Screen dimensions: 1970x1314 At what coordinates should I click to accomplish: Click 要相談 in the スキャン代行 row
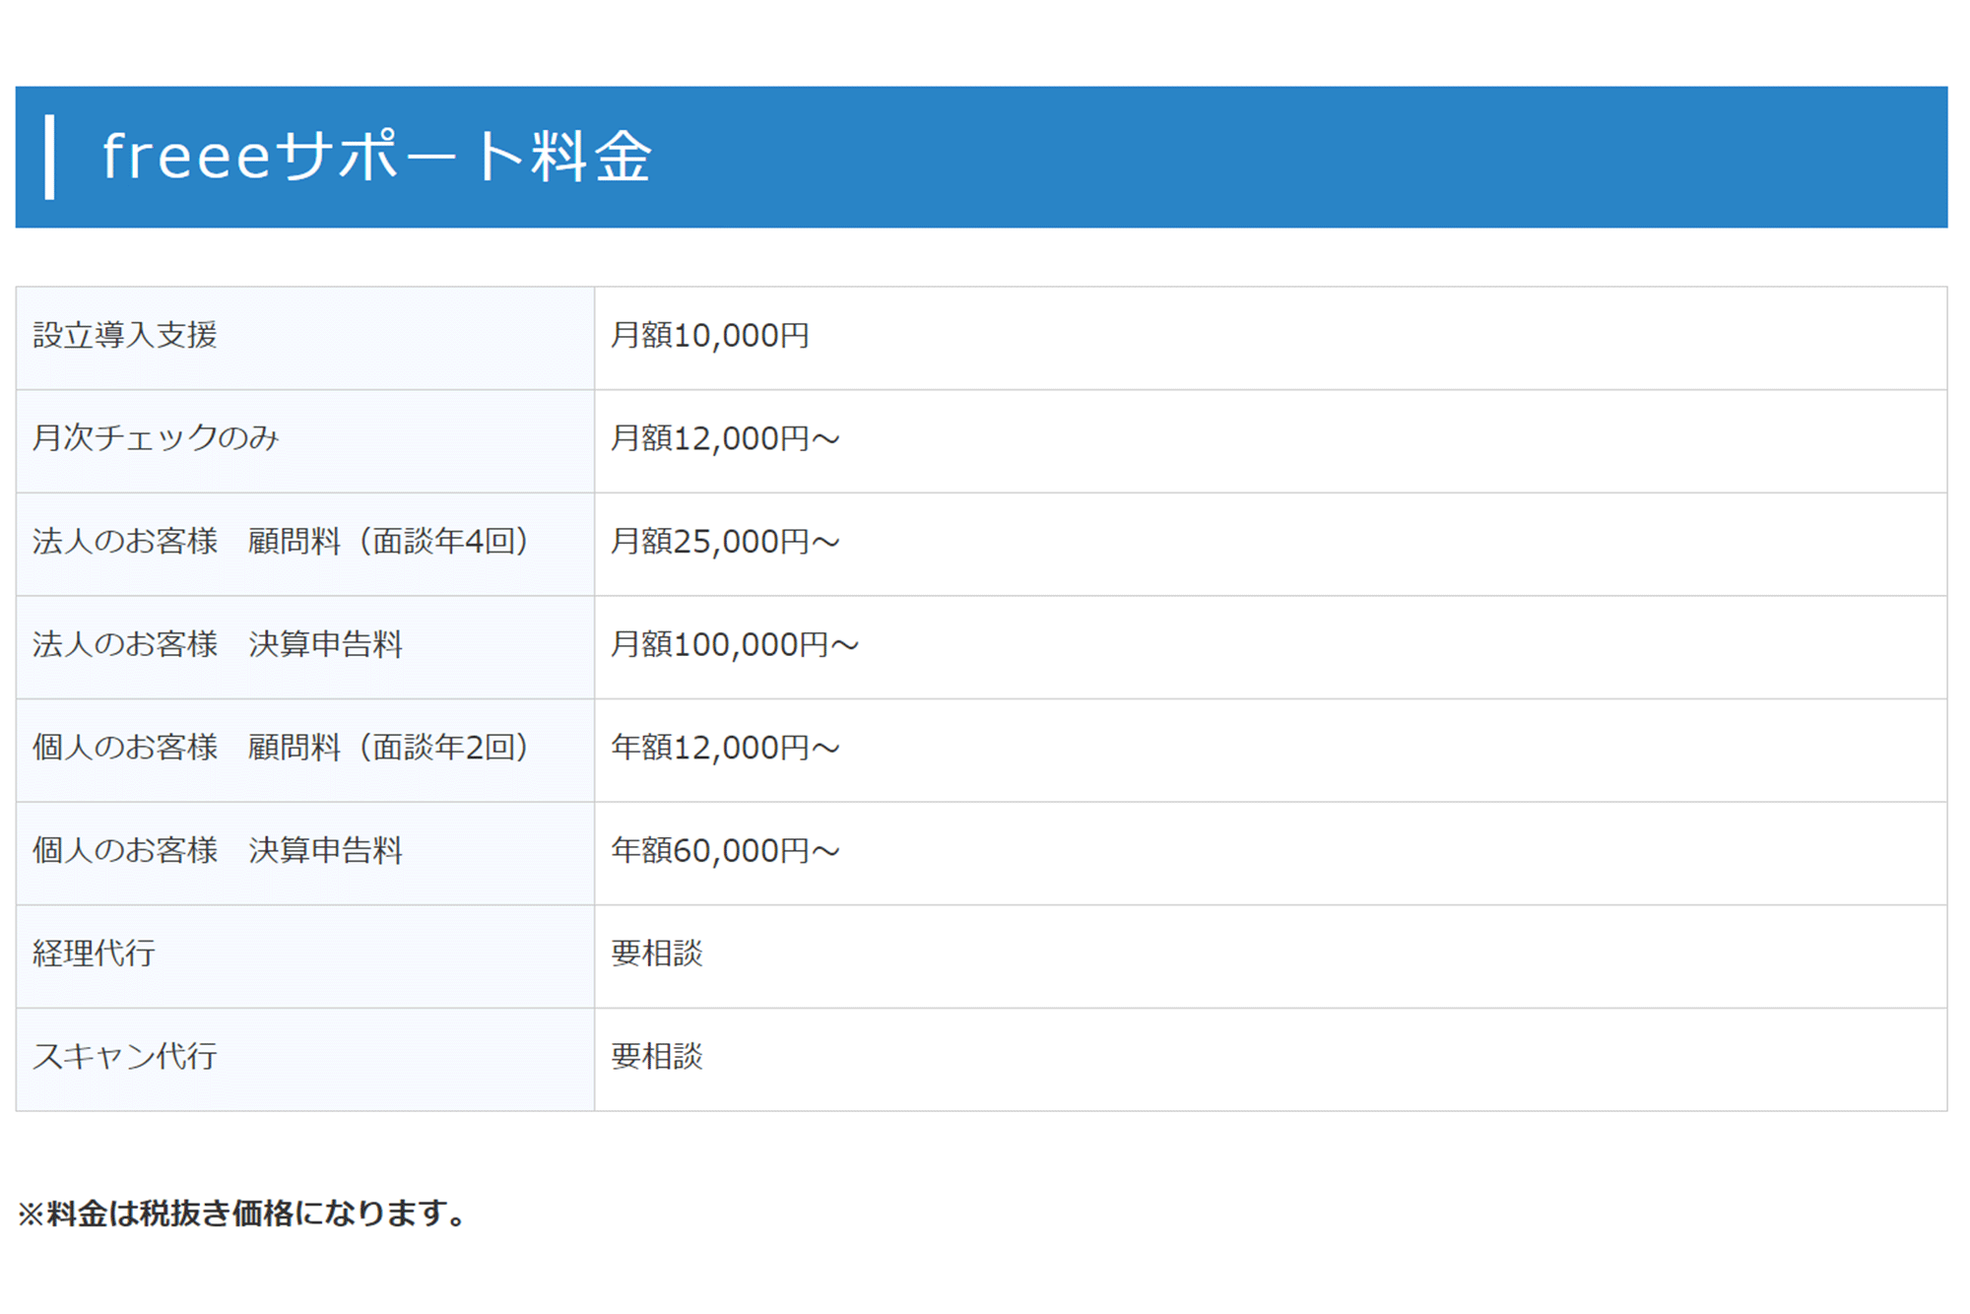657,1057
